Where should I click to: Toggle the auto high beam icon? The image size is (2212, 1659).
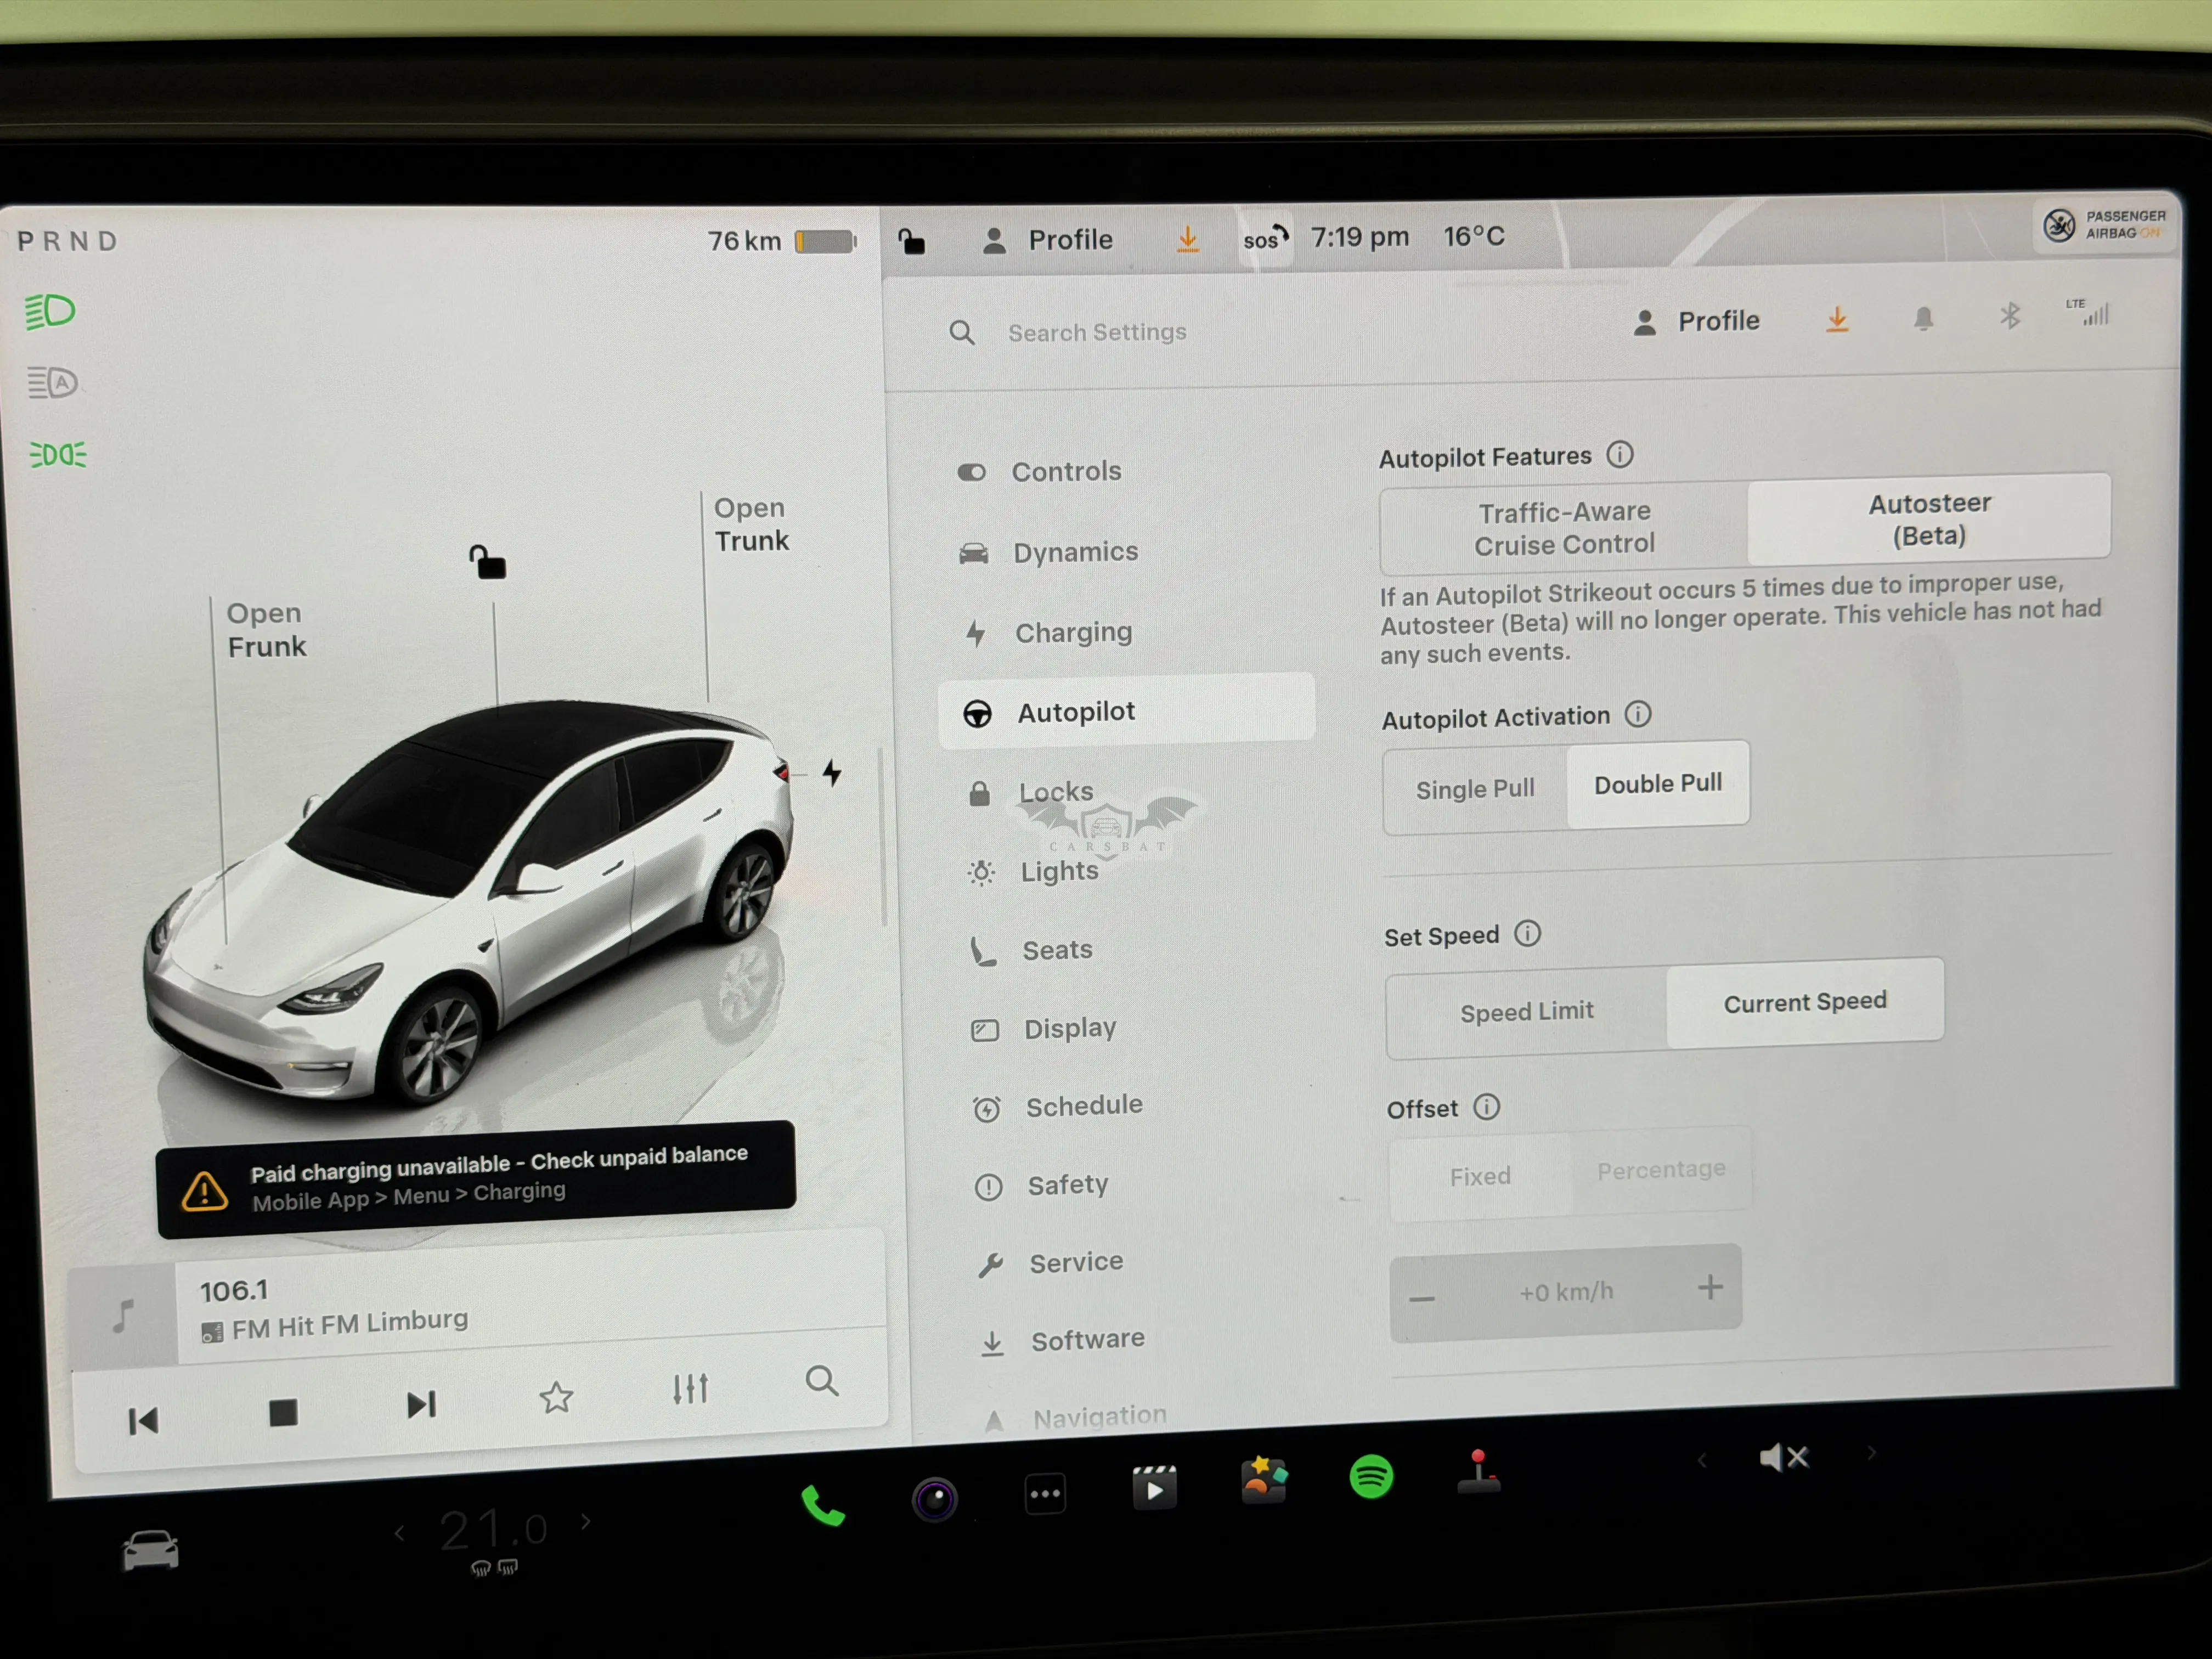(x=52, y=382)
